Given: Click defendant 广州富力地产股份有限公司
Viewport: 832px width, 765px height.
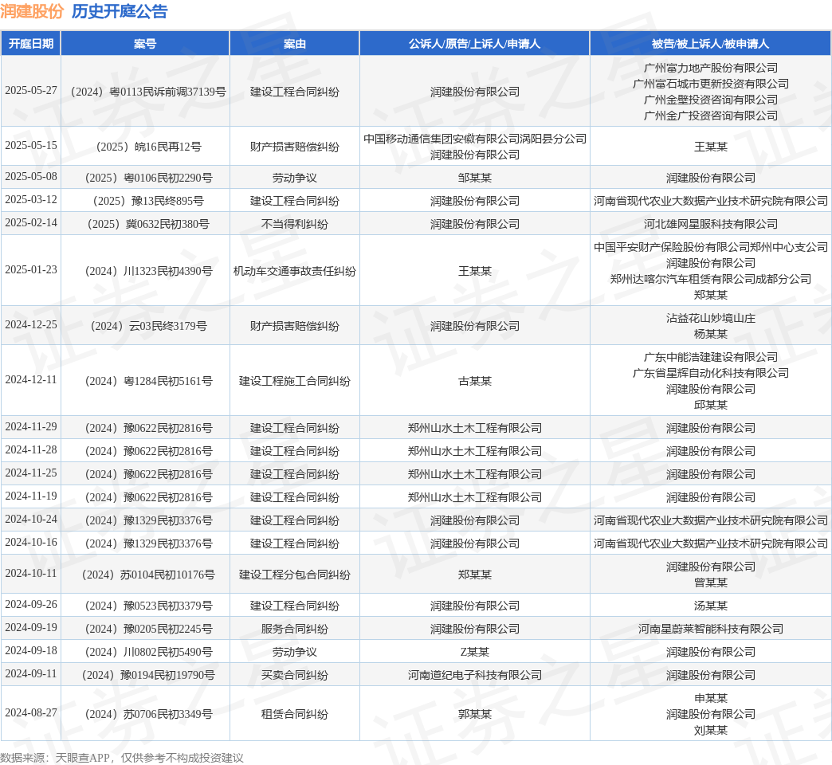Looking at the screenshot, I should tap(711, 68).
